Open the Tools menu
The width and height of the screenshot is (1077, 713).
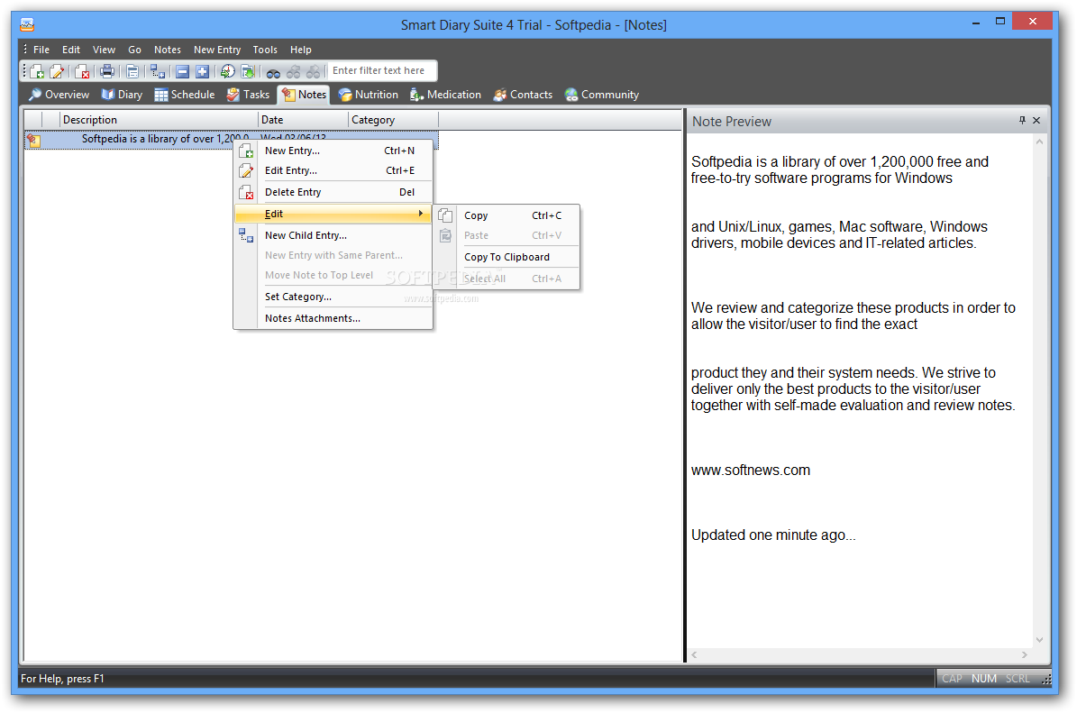tap(265, 50)
